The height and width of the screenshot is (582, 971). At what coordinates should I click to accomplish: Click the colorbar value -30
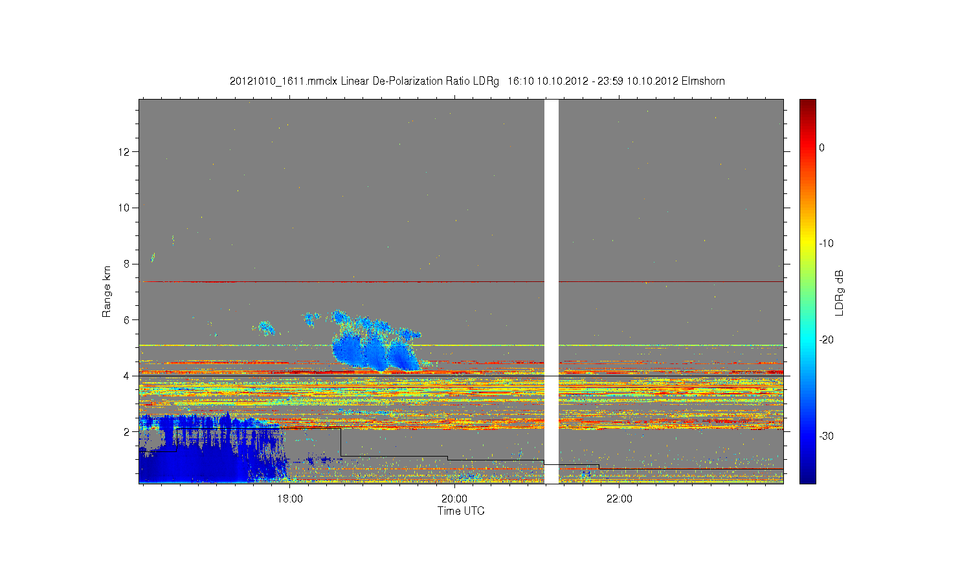pyautogui.click(x=826, y=436)
